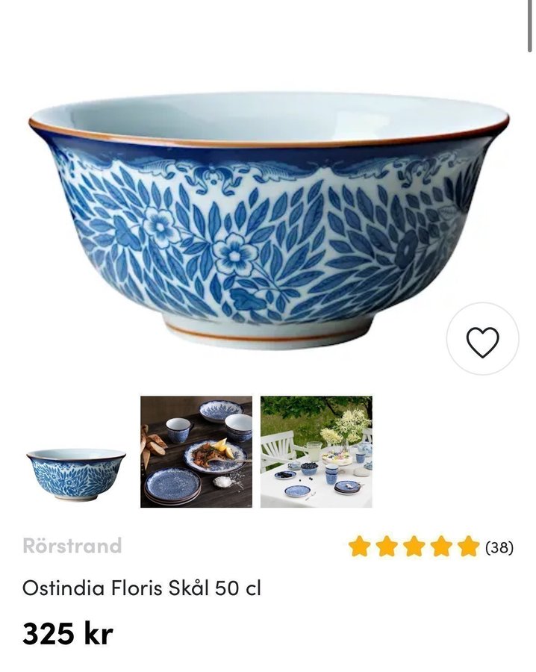The image size is (536, 672).
Task: Click the third rating star
Action: click(414, 547)
